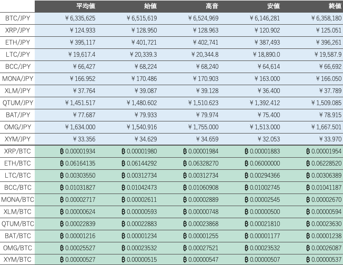Click BTC/JPY average value ¥6,335,625

tap(80, 18)
